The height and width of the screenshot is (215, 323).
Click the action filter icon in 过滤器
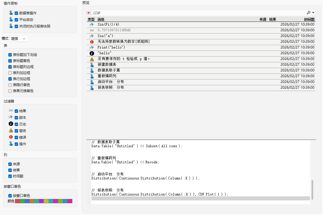(11, 144)
